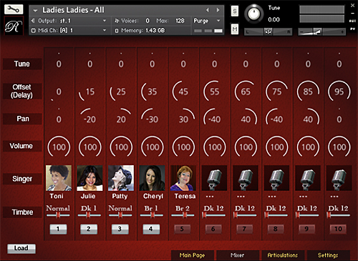Open the Midi Ch dropdown

pyautogui.click(x=105, y=31)
